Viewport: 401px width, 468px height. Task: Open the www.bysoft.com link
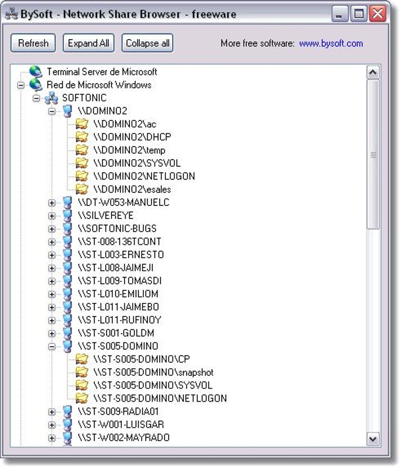[x=331, y=44]
